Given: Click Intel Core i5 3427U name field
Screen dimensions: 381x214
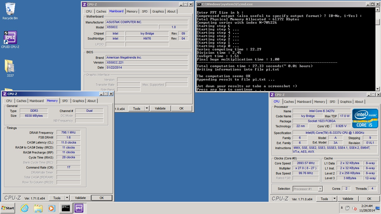Looking at the screenshot, I should 322,111.
